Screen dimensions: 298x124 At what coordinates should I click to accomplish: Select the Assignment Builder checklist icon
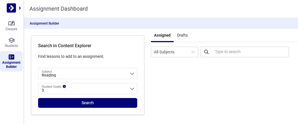[x=11, y=57]
